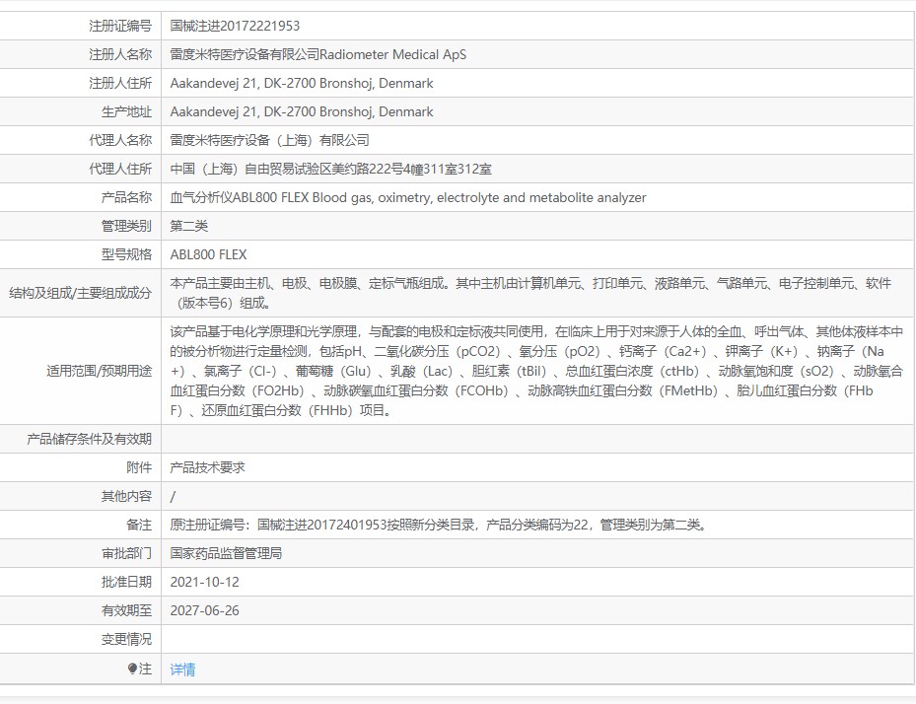The image size is (916, 704).
Task: Open the 详情 link
Action: point(182,669)
